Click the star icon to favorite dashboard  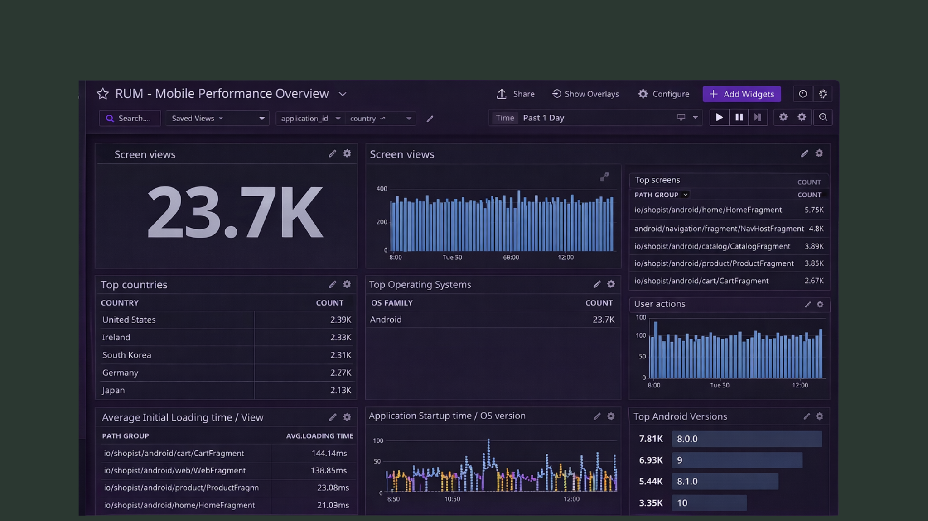[104, 94]
